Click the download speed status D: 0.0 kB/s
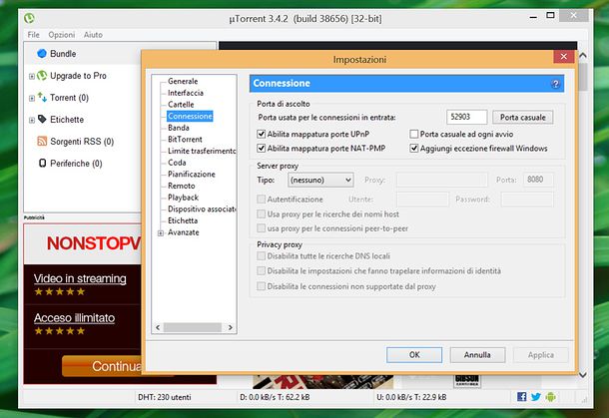 pos(275,397)
